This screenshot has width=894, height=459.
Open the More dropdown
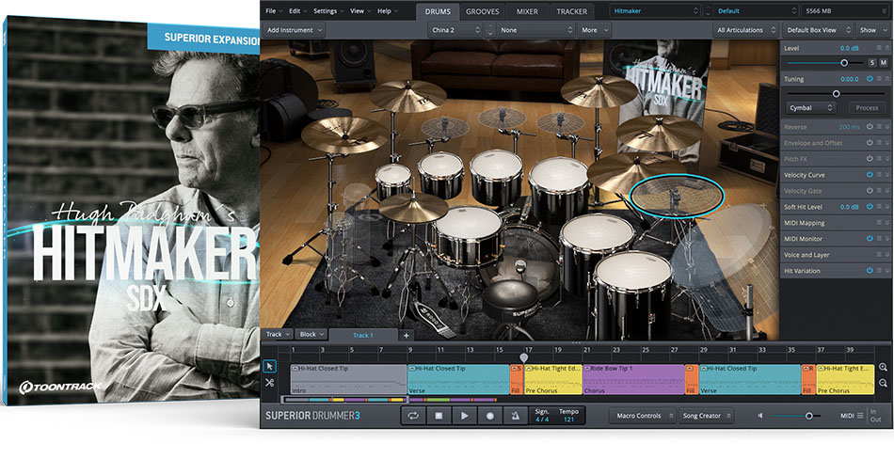click(x=594, y=30)
